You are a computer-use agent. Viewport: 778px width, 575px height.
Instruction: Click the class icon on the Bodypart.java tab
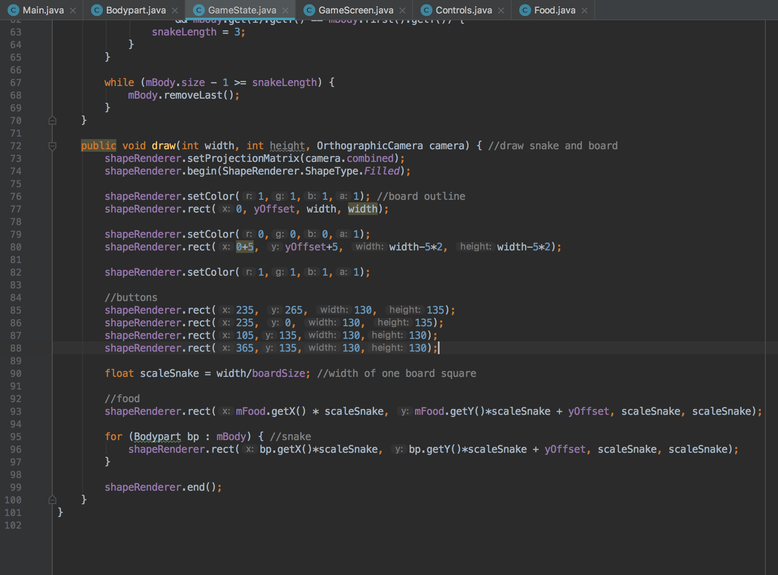coord(97,10)
